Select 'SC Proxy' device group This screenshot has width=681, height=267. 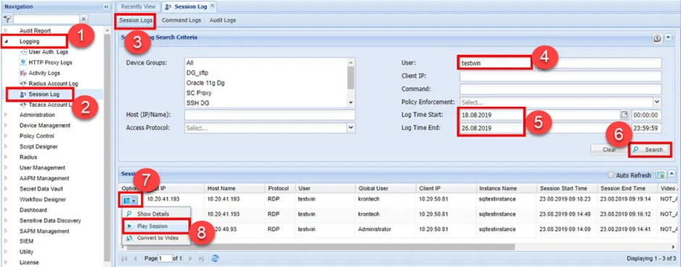coord(198,93)
